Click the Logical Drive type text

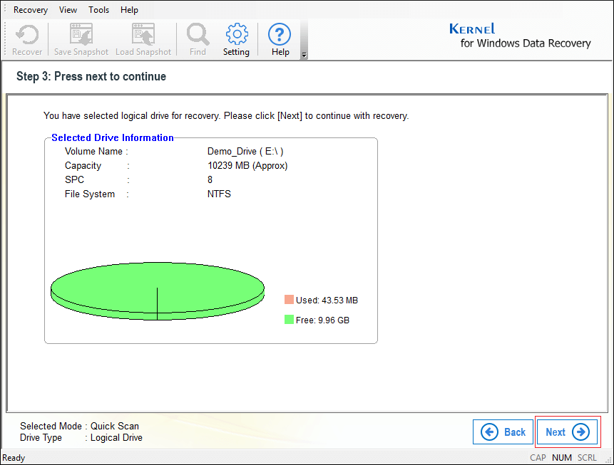pos(116,438)
